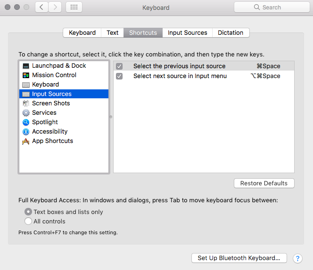Switch to the Text tab

112,32
